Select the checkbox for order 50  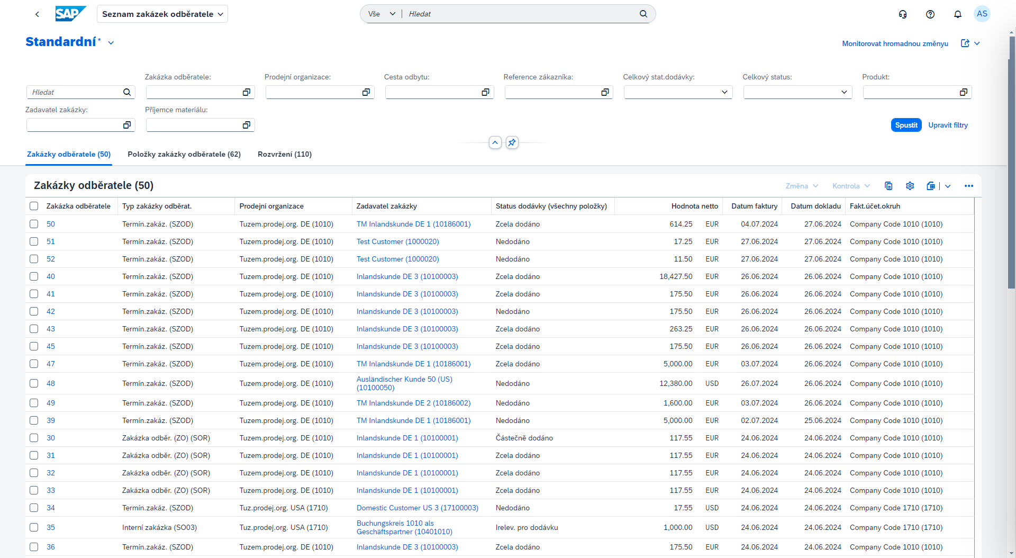pos(34,224)
